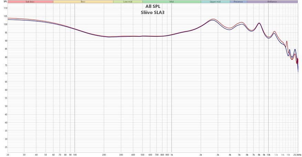This screenshot has width=302, height=157.
Task: Click the 95 SPL axis value
Action: click(x=6, y=33)
